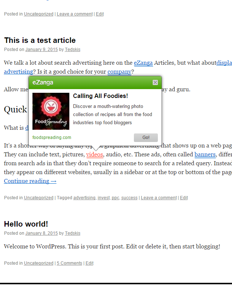
Task: Click the advertising link before 'Is it a good choice'
Action: pyautogui.click(x=18, y=71)
